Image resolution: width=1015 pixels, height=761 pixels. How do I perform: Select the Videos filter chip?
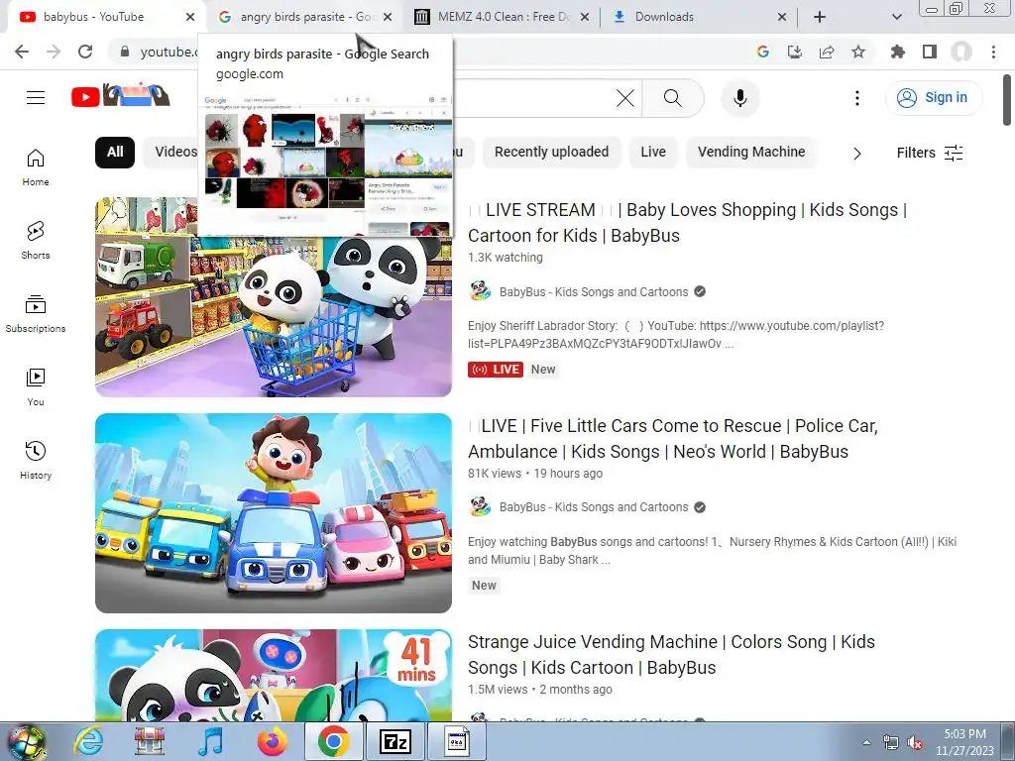[x=172, y=152]
